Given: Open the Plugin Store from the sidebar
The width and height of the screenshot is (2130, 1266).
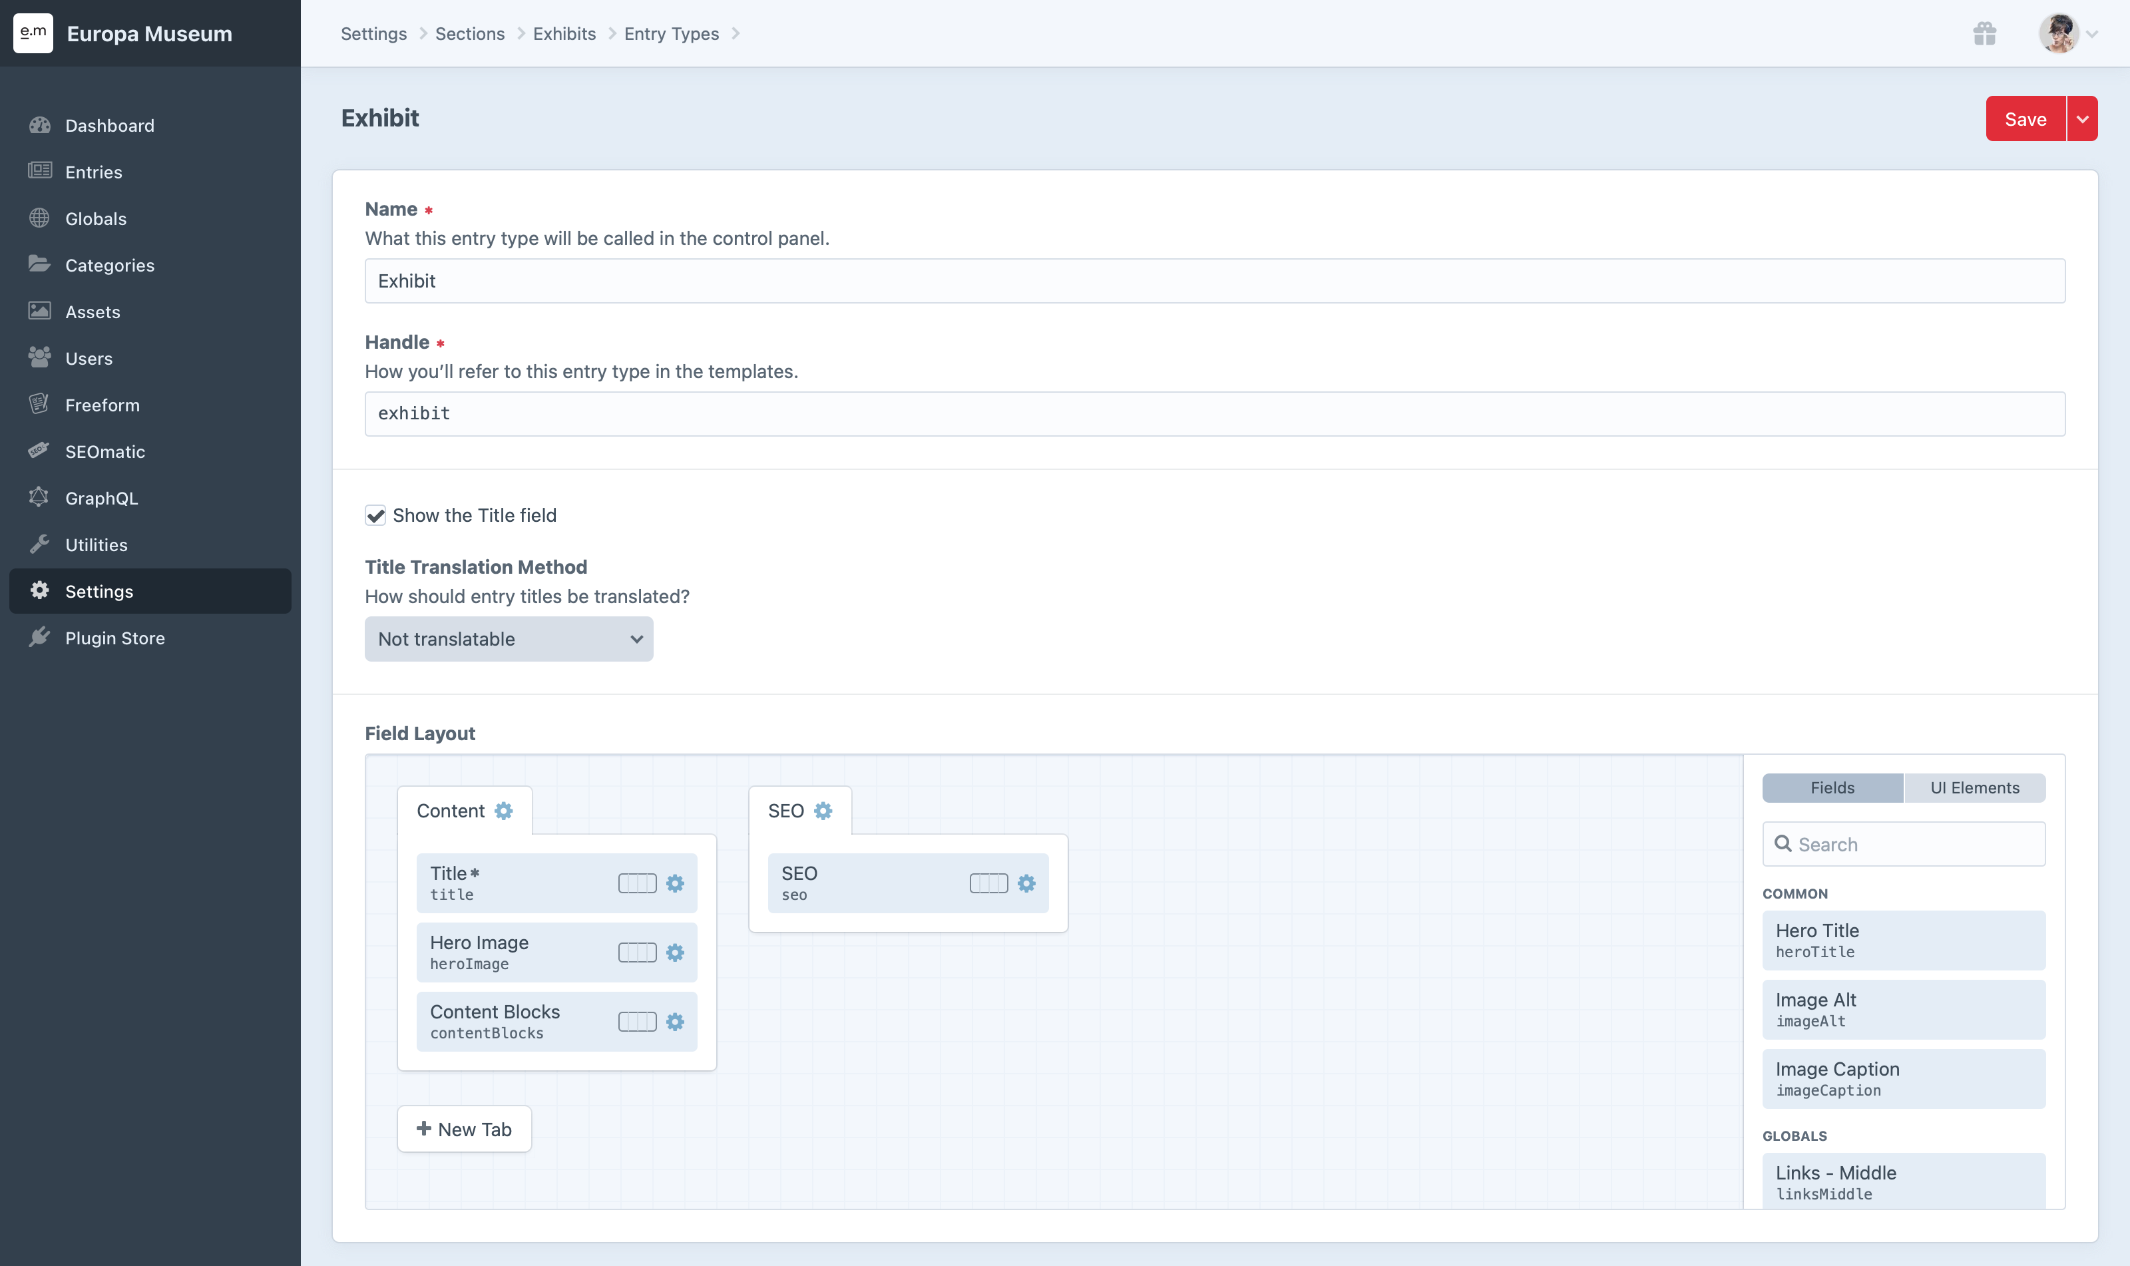Looking at the screenshot, I should click(x=114, y=638).
